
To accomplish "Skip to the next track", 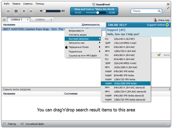I will click(x=31, y=11).
